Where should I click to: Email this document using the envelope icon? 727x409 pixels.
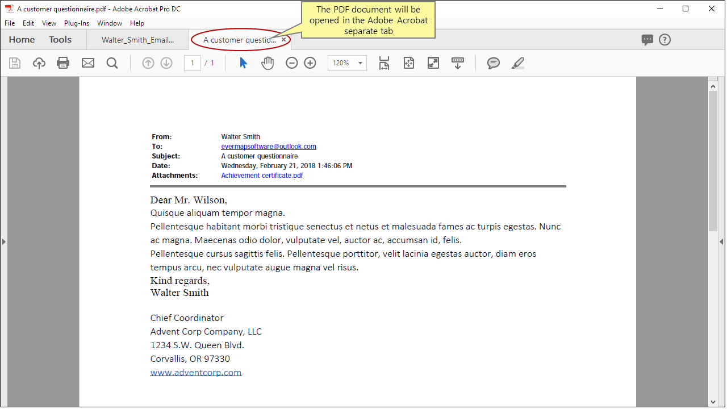[87, 62]
